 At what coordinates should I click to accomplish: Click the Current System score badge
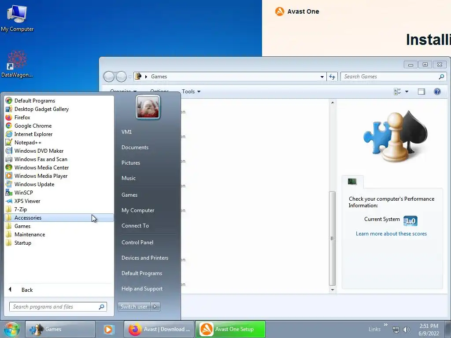point(410,221)
